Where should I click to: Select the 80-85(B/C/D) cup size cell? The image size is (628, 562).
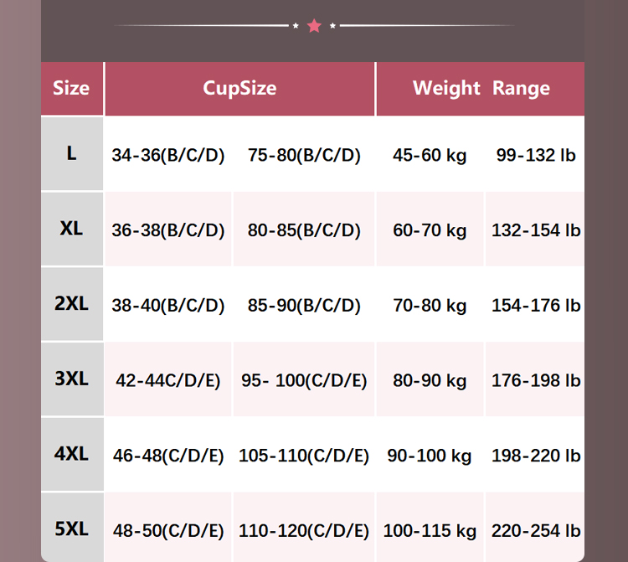pos(304,230)
